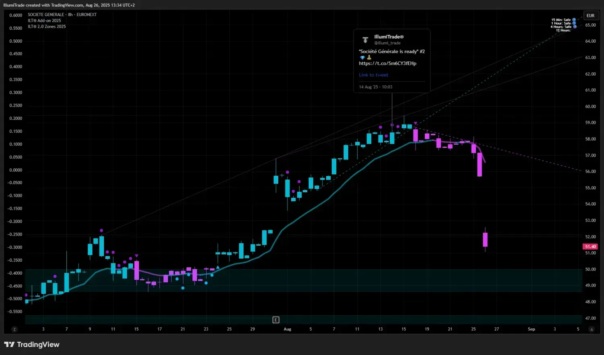Open the "Link to tweet" link
Screen dimensions: 604x355
(x=374, y=75)
